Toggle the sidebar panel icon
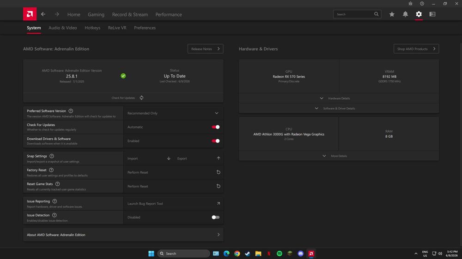 [432, 14]
